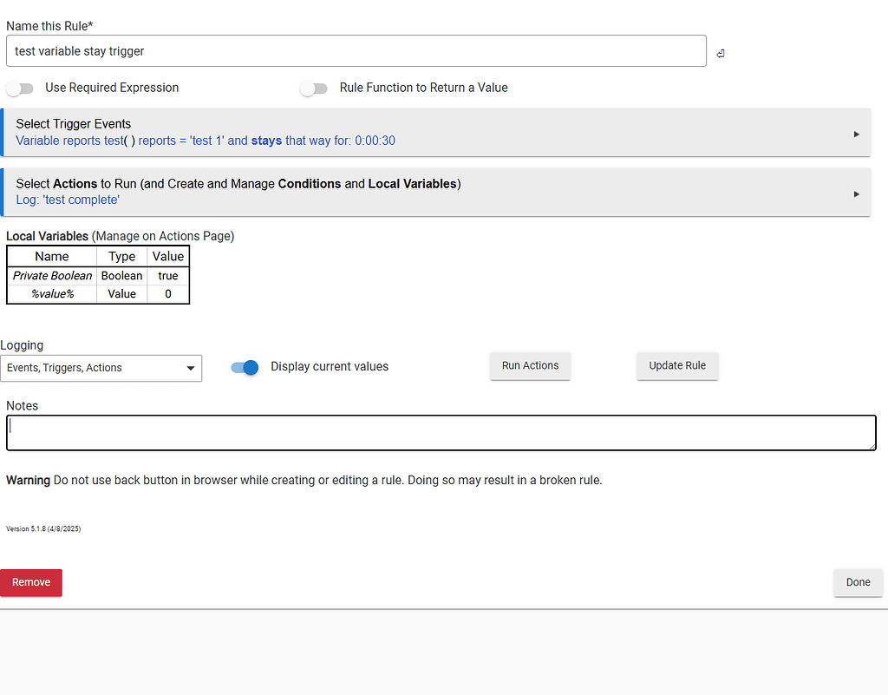Expand the Select Actions to Run arrow
This screenshot has height=695, width=888.
pos(856,193)
